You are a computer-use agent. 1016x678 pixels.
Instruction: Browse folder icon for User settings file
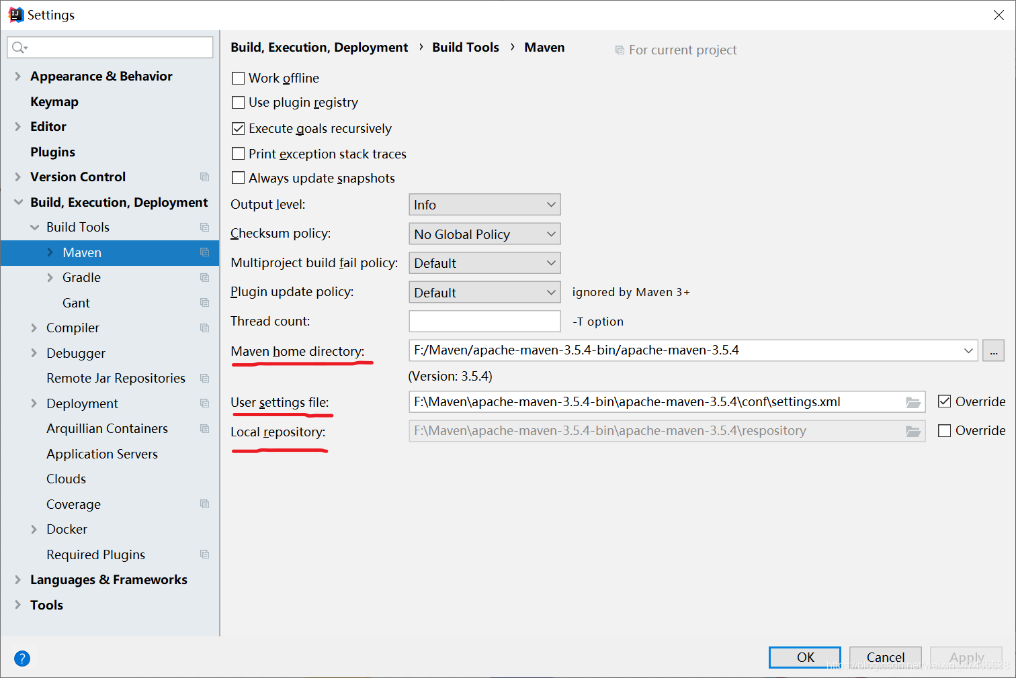pos(913,402)
